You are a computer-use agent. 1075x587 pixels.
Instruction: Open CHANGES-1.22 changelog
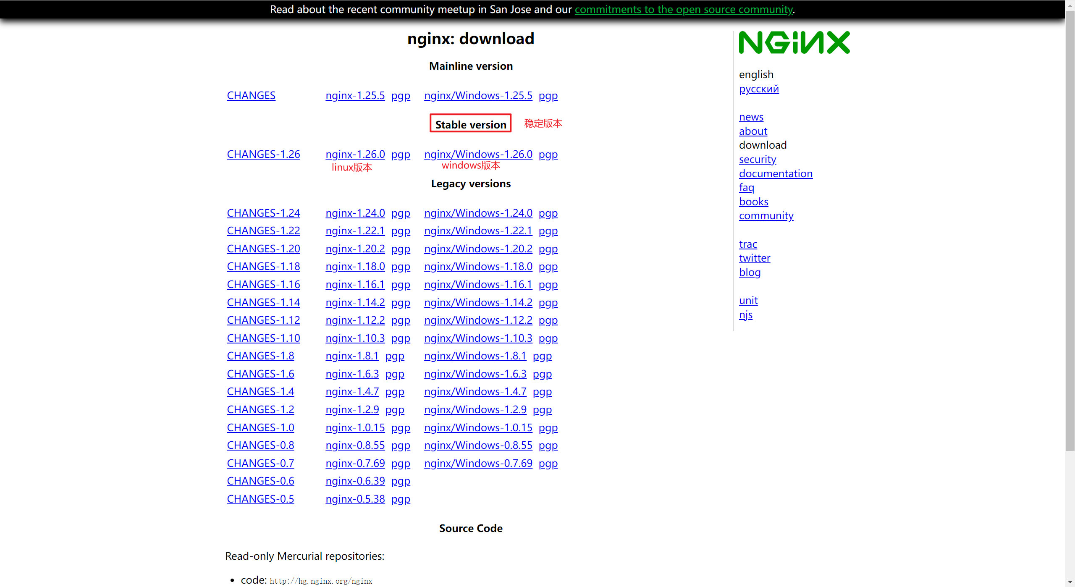(x=263, y=231)
